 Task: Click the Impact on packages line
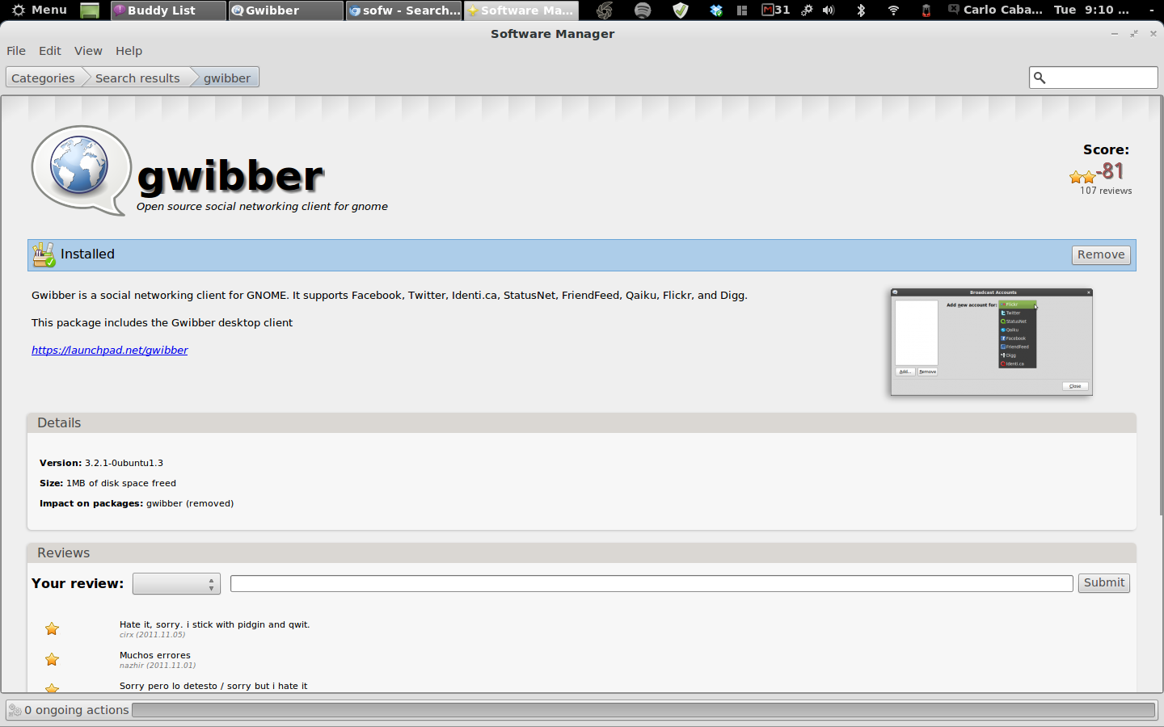point(137,503)
